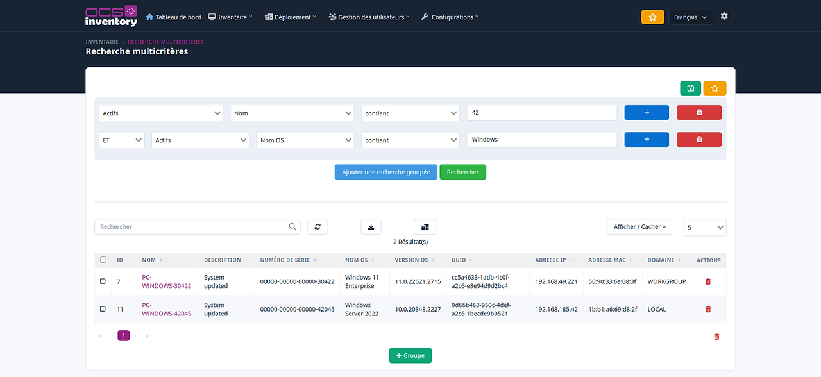Open the PC-WINDOWS-30422 link
This screenshot has height=377, width=821.
[x=167, y=281]
